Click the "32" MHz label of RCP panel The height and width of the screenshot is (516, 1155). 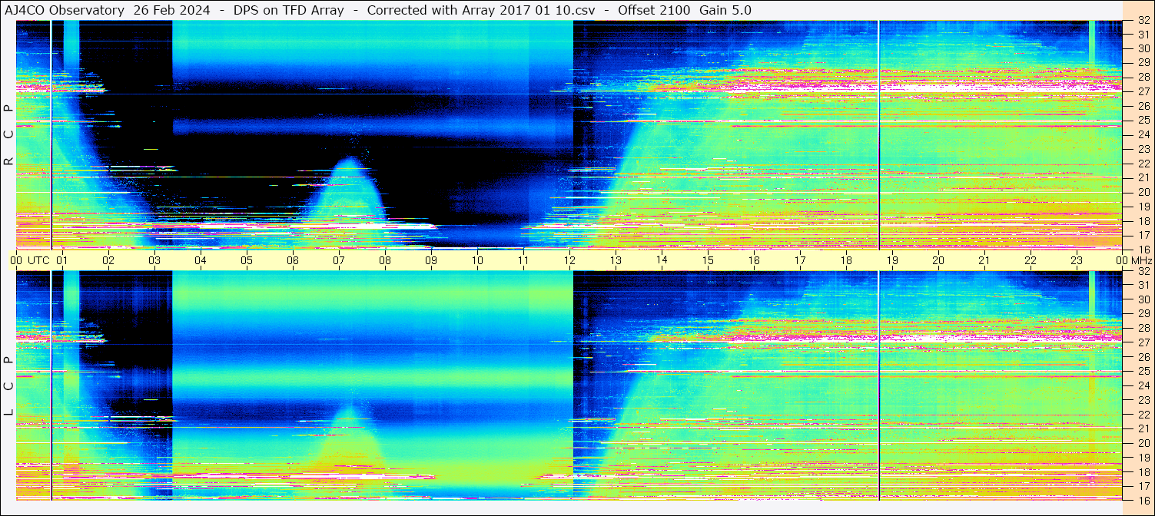click(x=1143, y=21)
